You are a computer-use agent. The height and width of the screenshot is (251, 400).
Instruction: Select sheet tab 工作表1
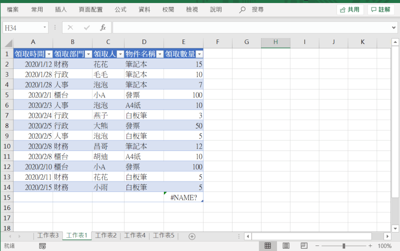point(77,235)
